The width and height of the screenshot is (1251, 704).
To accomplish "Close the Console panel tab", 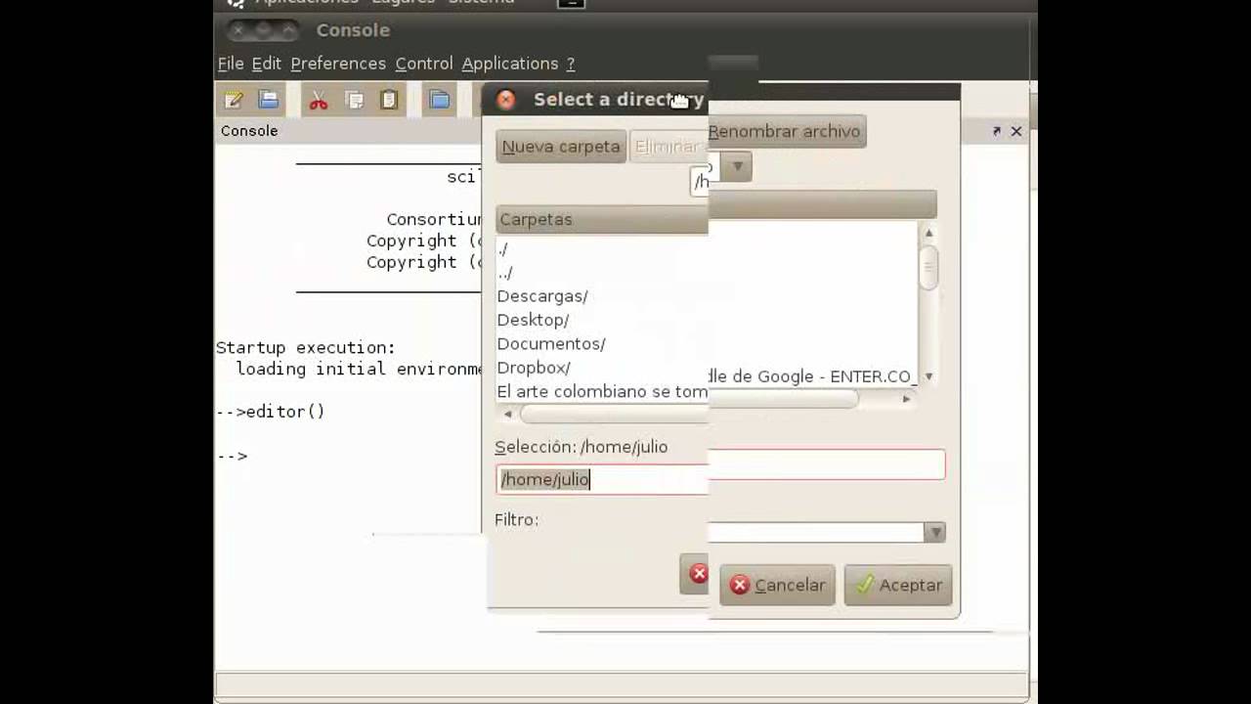I will (1016, 131).
